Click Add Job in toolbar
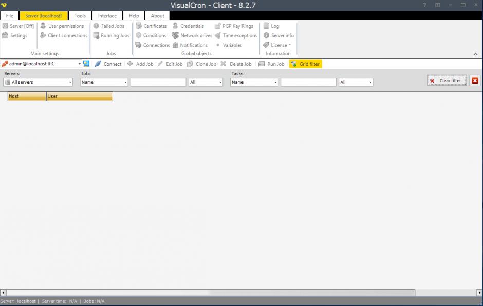483x306 pixels. click(140, 64)
